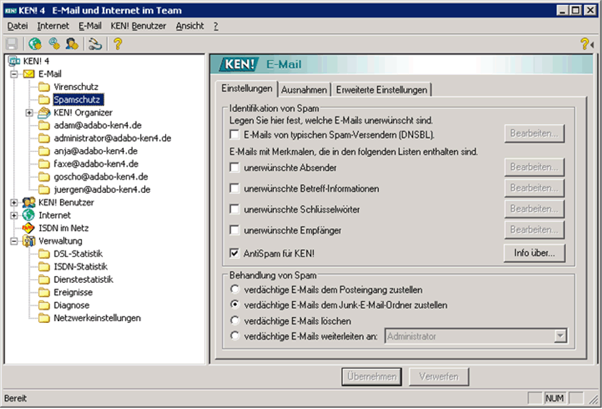
Task: Select deliver suspicious mails to Posteingang
Action: click(x=235, y=289)
